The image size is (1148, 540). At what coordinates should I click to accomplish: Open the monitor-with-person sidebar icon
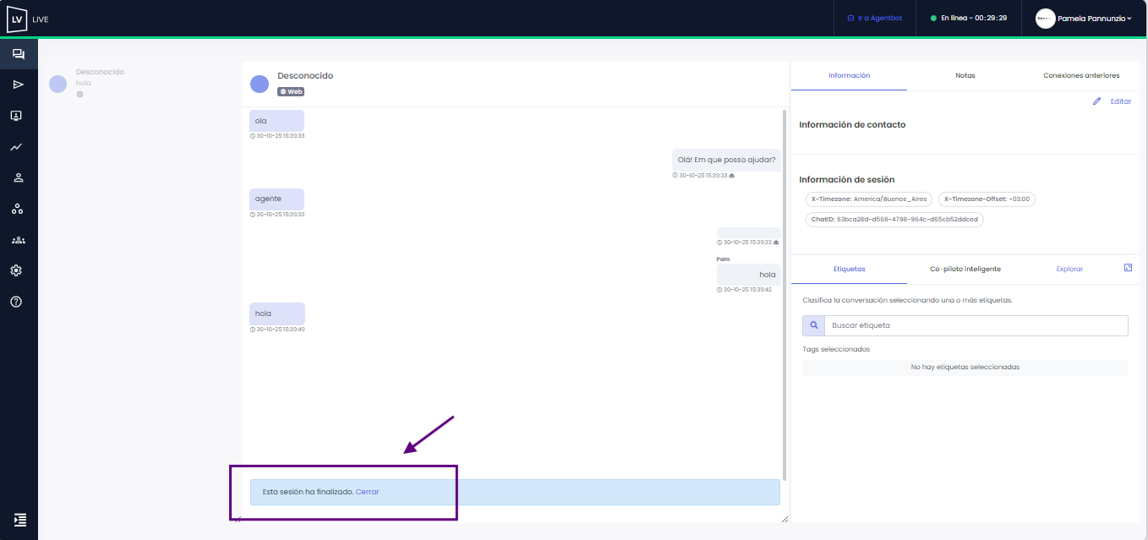click(17, 116)
